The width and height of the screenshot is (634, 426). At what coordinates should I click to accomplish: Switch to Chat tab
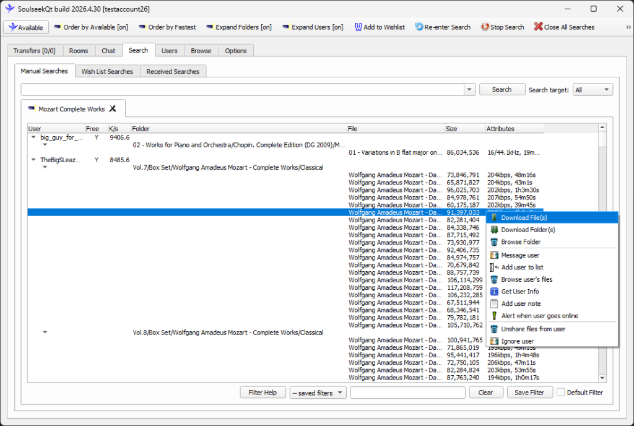pos(108,51)
